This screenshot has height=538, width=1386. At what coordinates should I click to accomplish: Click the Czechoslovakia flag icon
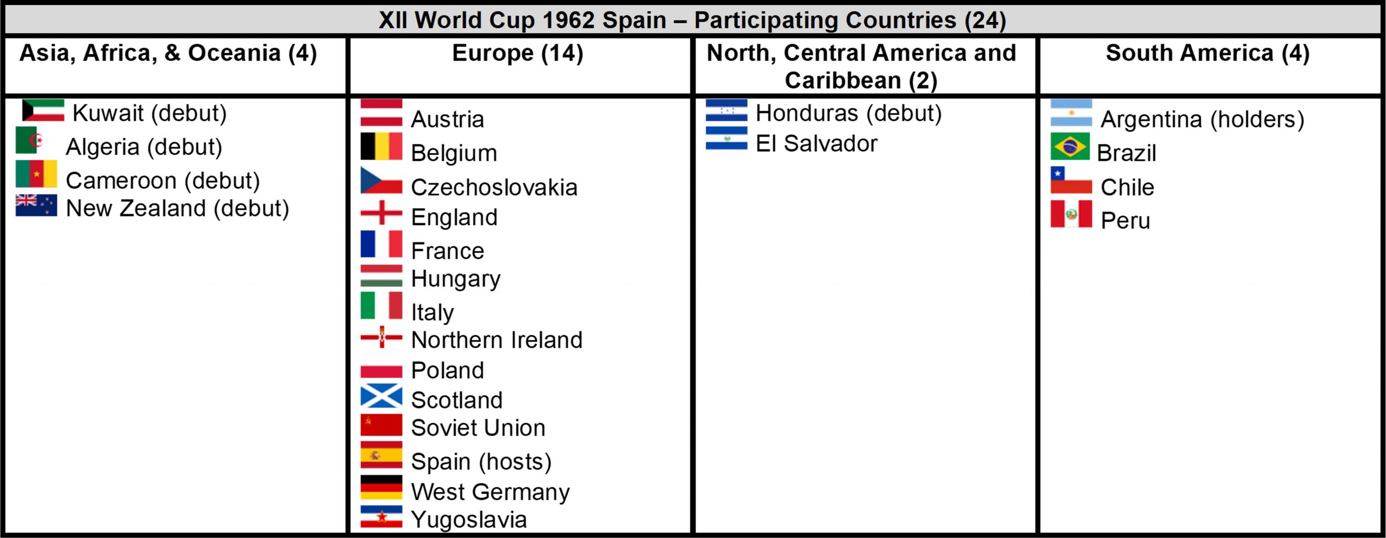click(x=381, y=181)
